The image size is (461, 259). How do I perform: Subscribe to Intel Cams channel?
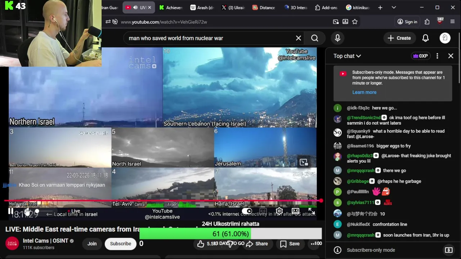coord(121,244)
